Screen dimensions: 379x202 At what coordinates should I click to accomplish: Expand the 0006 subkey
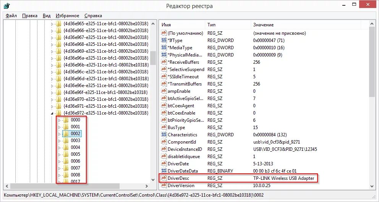click(x=60, y=162)
